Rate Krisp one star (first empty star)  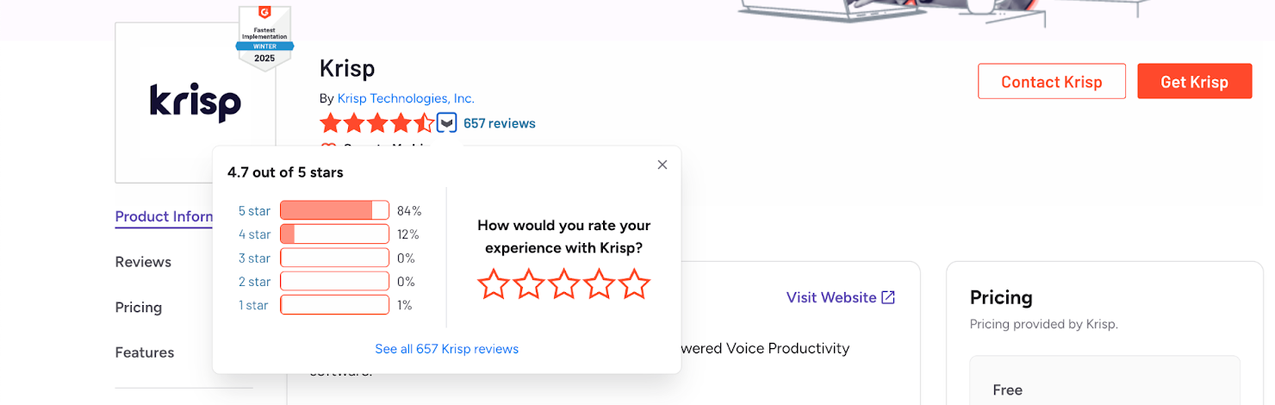(494, 283)
